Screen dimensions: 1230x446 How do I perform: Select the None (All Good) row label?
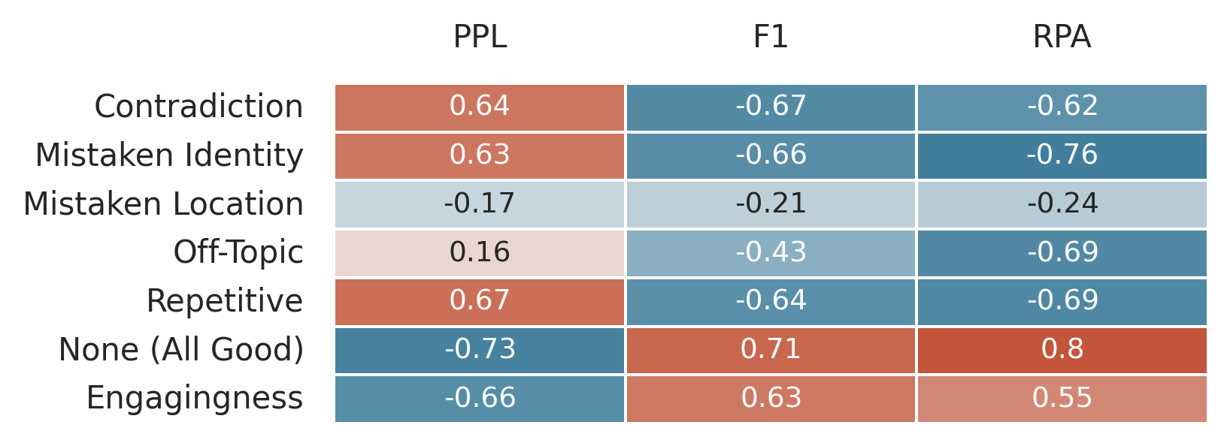[x=181, y=350]
